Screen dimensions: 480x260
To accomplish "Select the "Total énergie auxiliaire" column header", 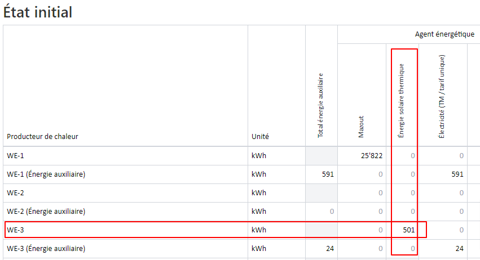I will 321,105.
